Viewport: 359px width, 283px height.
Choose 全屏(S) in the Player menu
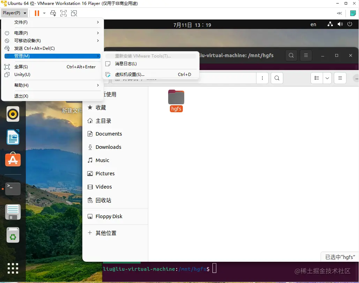click(52, 67)
